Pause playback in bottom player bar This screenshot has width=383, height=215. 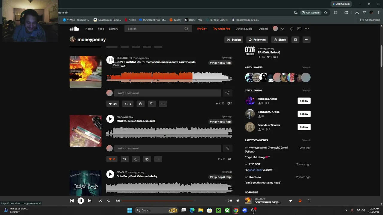(x=81, y=201)
